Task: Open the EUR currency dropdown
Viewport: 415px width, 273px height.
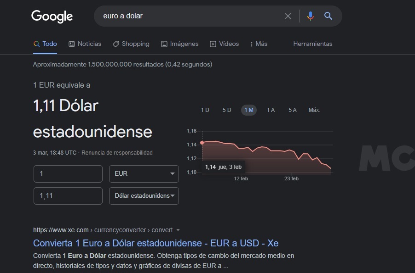Action: click(x=144, y=174)
